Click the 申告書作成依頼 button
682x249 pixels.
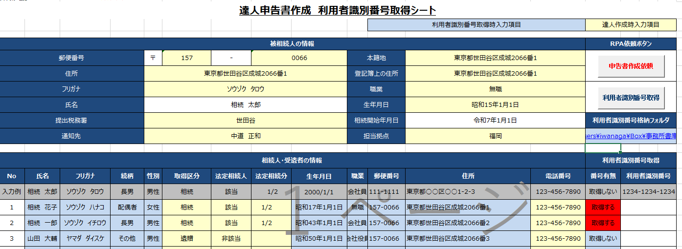click(x=631, y=66)
